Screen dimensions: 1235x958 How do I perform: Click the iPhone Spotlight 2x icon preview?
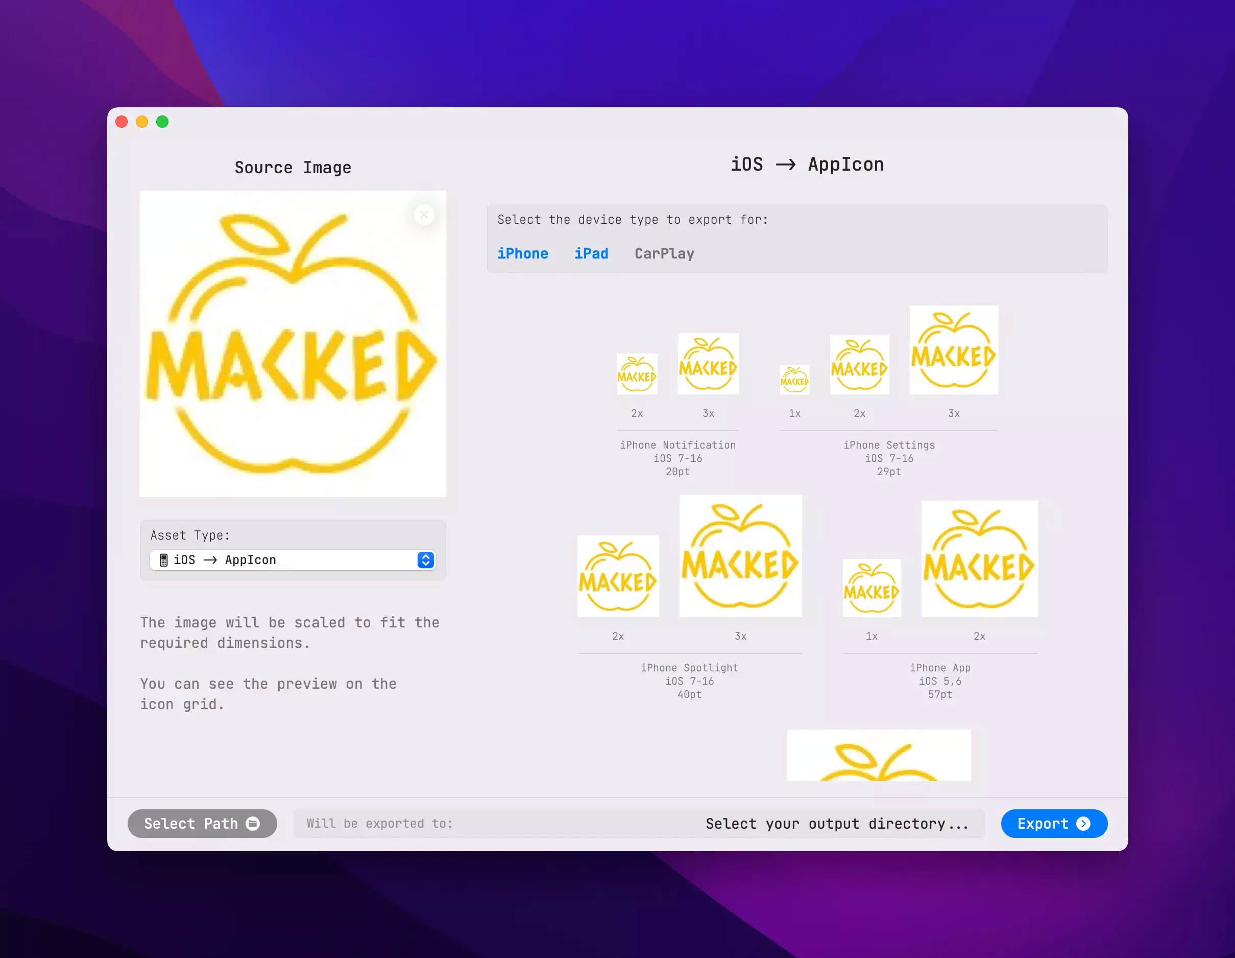pyautogui.click(x=618, y=576)
